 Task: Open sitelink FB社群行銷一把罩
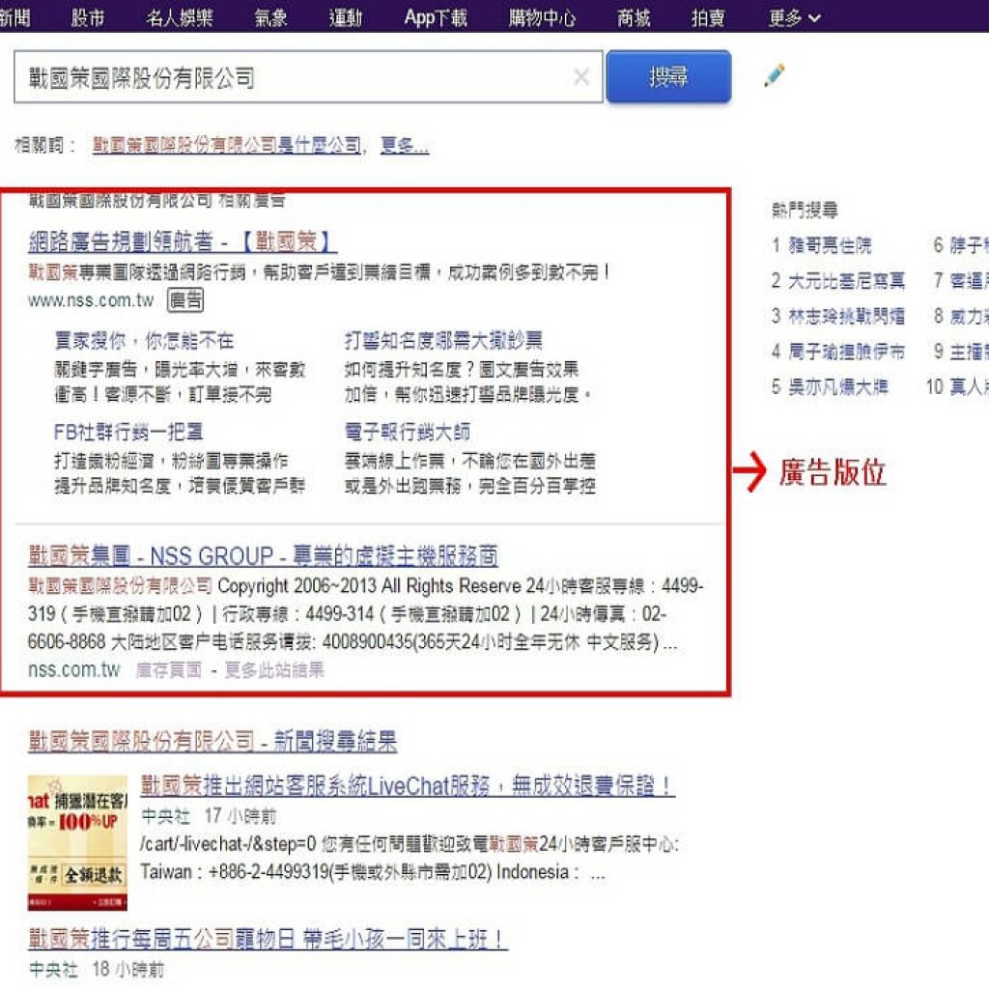click(x=128, y=432)
